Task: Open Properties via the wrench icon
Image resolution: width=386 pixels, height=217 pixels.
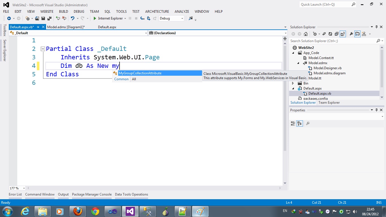Action: 351,34
